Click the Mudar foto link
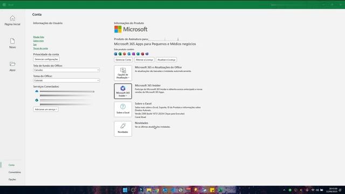The width and height of the screenshot is (345, 194). click(x=38, y=37)
